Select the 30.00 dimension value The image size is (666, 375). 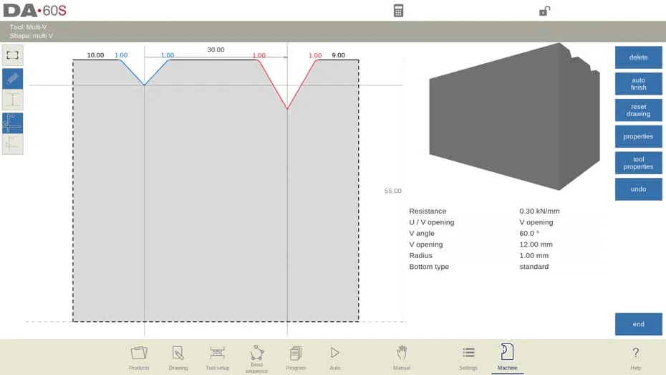tap(216, 49)
